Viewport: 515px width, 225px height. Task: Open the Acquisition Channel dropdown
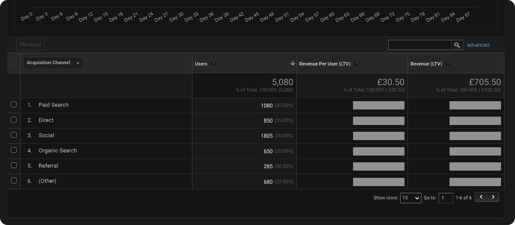[x=53, y=63]
